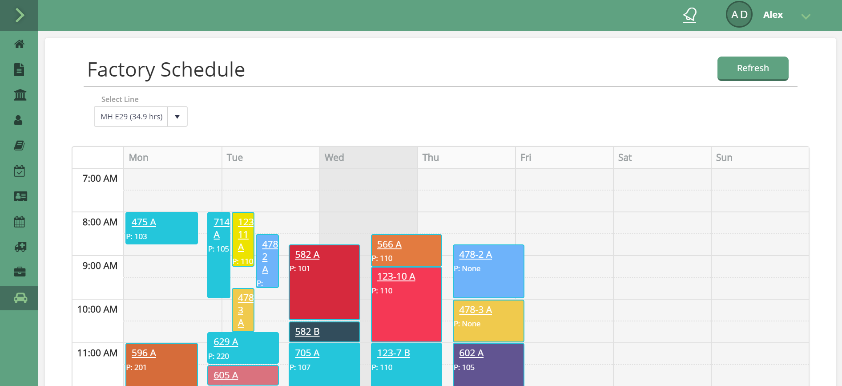Click the home icon in sidebar
Viewport: 842px width, 386px height.
[x=19, y=44]
